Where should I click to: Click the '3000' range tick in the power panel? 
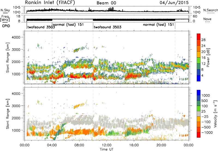[x=16, y=50]
